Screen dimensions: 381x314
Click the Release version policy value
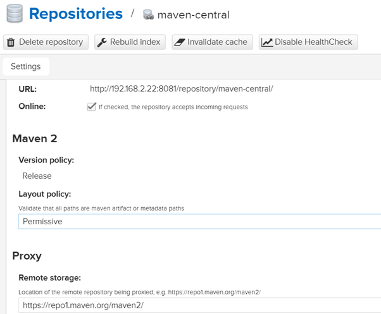pos(37,176)
